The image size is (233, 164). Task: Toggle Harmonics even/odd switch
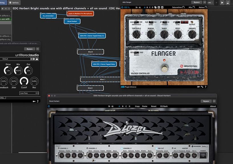(x=136, y=22)
